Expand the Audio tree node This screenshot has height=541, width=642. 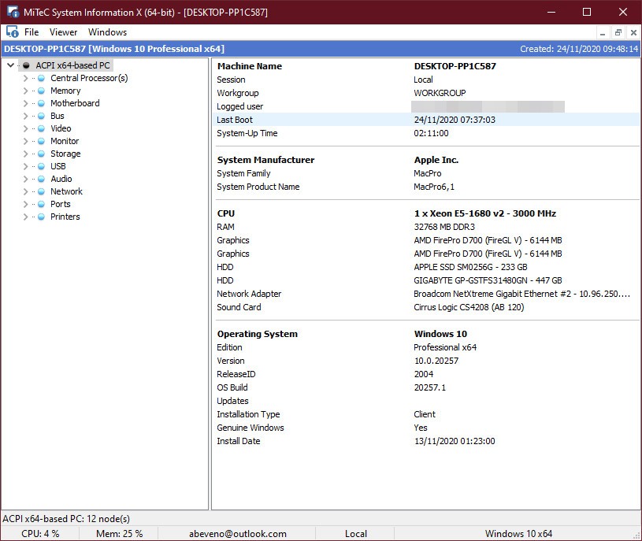pyautogui.click(x=25, y=180)
